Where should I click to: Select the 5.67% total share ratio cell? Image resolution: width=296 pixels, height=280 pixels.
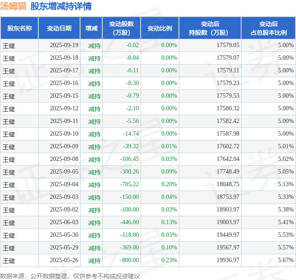coord(286,260)
